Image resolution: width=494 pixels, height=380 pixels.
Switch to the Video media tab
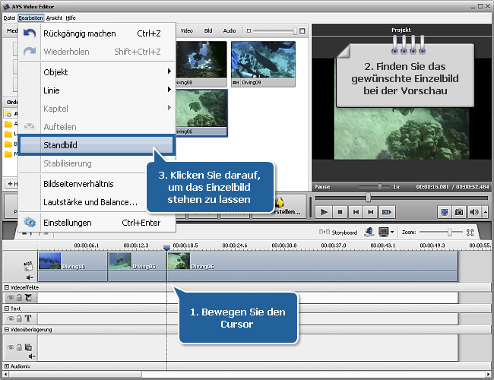click(x=186, y=30)
